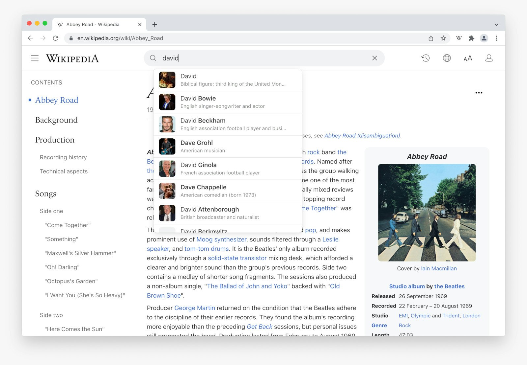Select the David Bowie search suggestion
Image resolution: width=527 pixels, height=365 pixels.
pos(227,102)
